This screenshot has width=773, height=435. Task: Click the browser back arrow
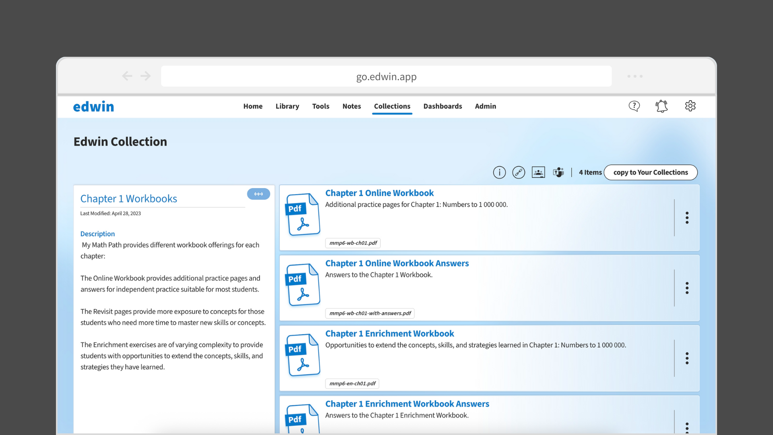coord(127,76)
